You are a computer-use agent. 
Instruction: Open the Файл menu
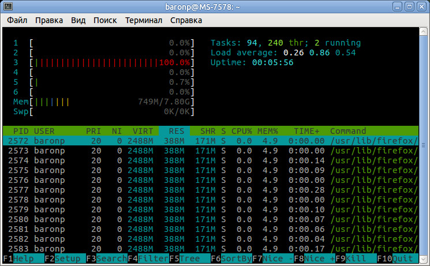[x=17, y=20]
